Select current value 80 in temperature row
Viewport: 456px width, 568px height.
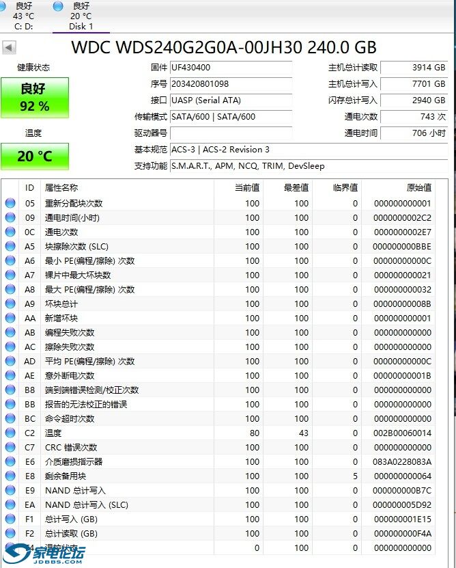coord(255,433)
